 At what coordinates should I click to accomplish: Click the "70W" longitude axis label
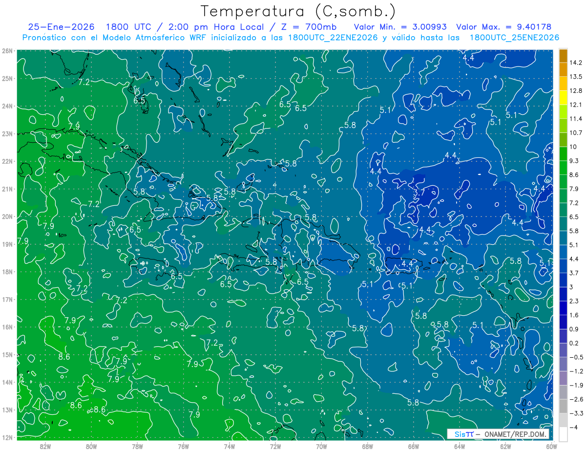[321, 446]
